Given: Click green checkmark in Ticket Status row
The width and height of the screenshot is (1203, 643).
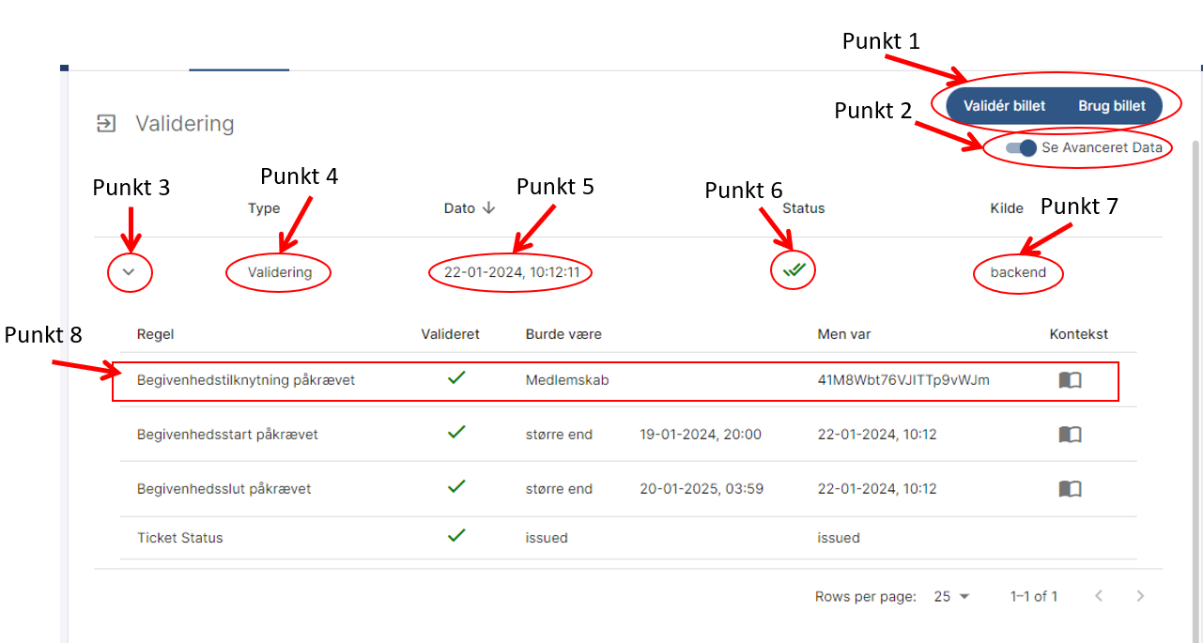Looking at the screenshot, I should 456,535.
